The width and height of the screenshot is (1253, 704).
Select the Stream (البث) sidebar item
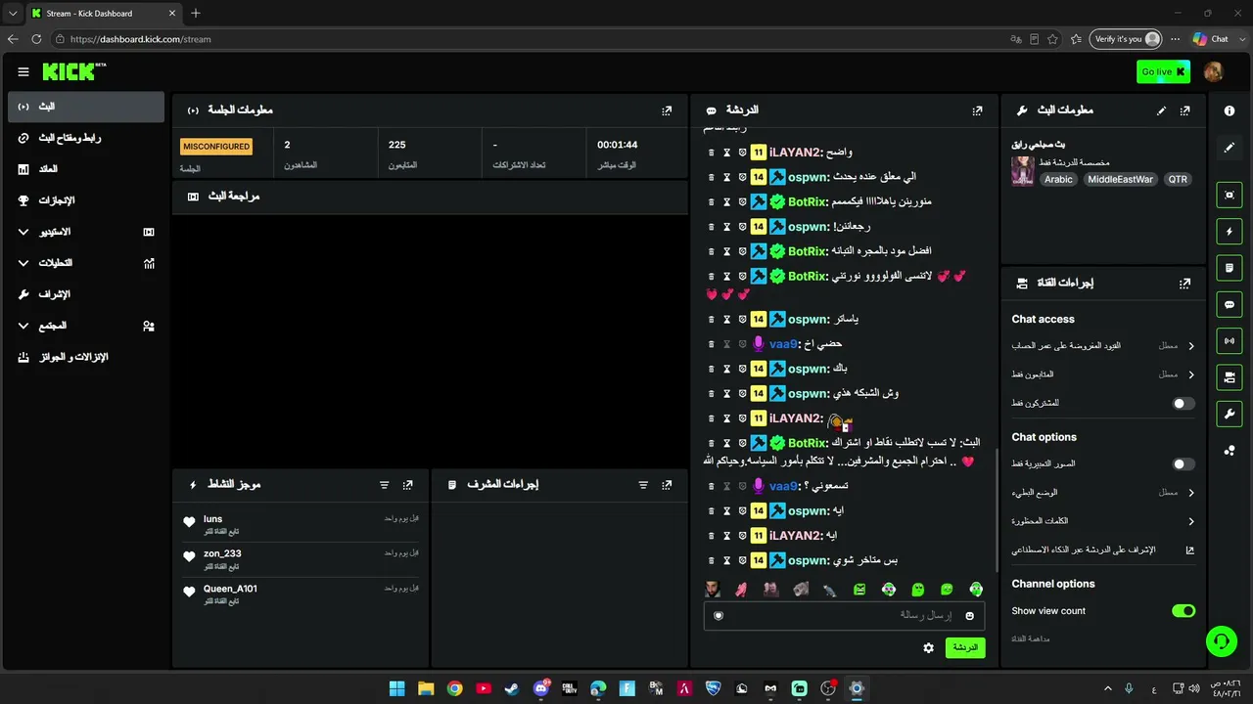click(x=86, y=107)
